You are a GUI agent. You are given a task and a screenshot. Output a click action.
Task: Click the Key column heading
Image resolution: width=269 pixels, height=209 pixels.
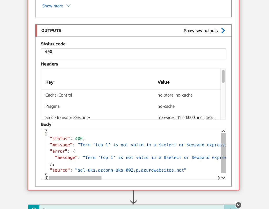[49, 82]
